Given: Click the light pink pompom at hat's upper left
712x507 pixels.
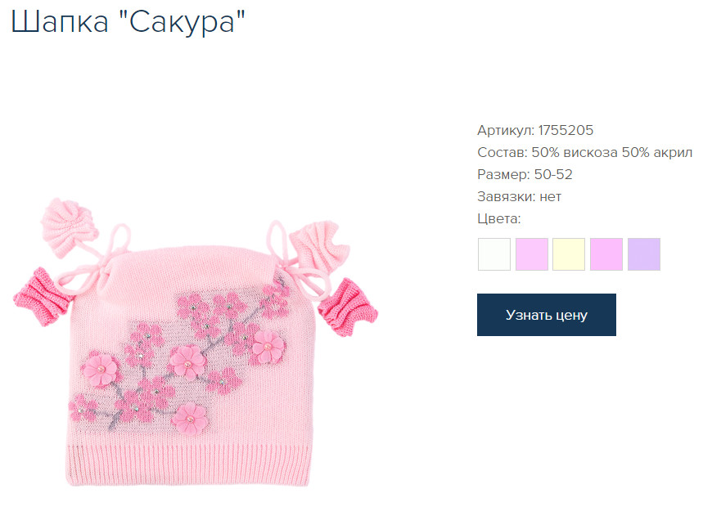Looking at the screenshot, I should coord(68,226).
